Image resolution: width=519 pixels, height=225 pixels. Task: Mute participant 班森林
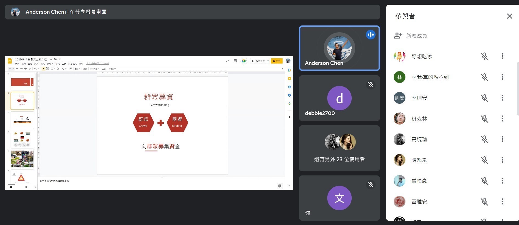click(x=484, y=119)
